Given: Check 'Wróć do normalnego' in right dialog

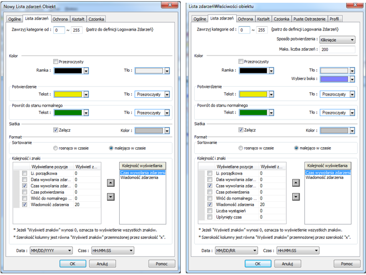Looking at the screenshot, I should [x=210, y=198].
